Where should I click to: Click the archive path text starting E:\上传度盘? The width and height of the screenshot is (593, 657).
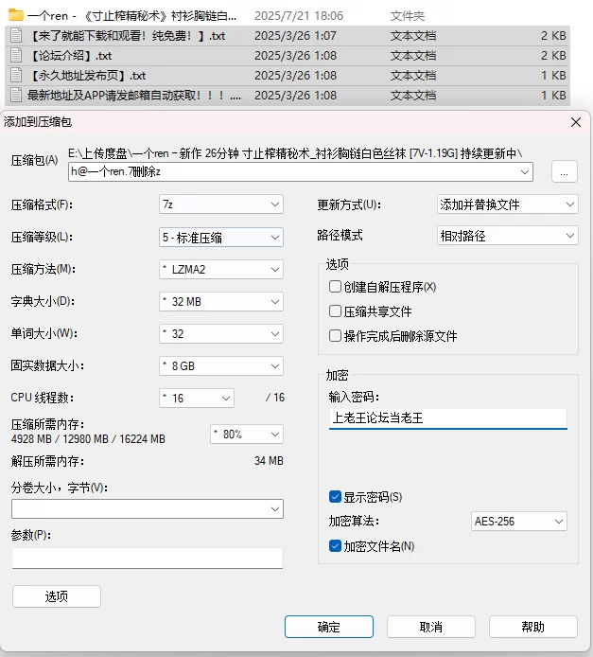(295, 153)
